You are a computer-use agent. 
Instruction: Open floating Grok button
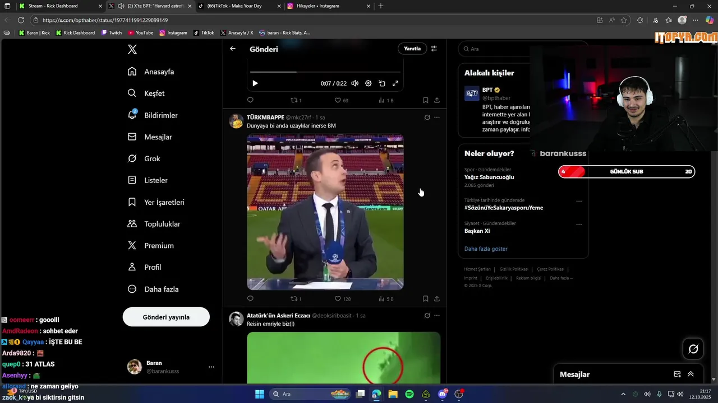click(x=693, y=349)
